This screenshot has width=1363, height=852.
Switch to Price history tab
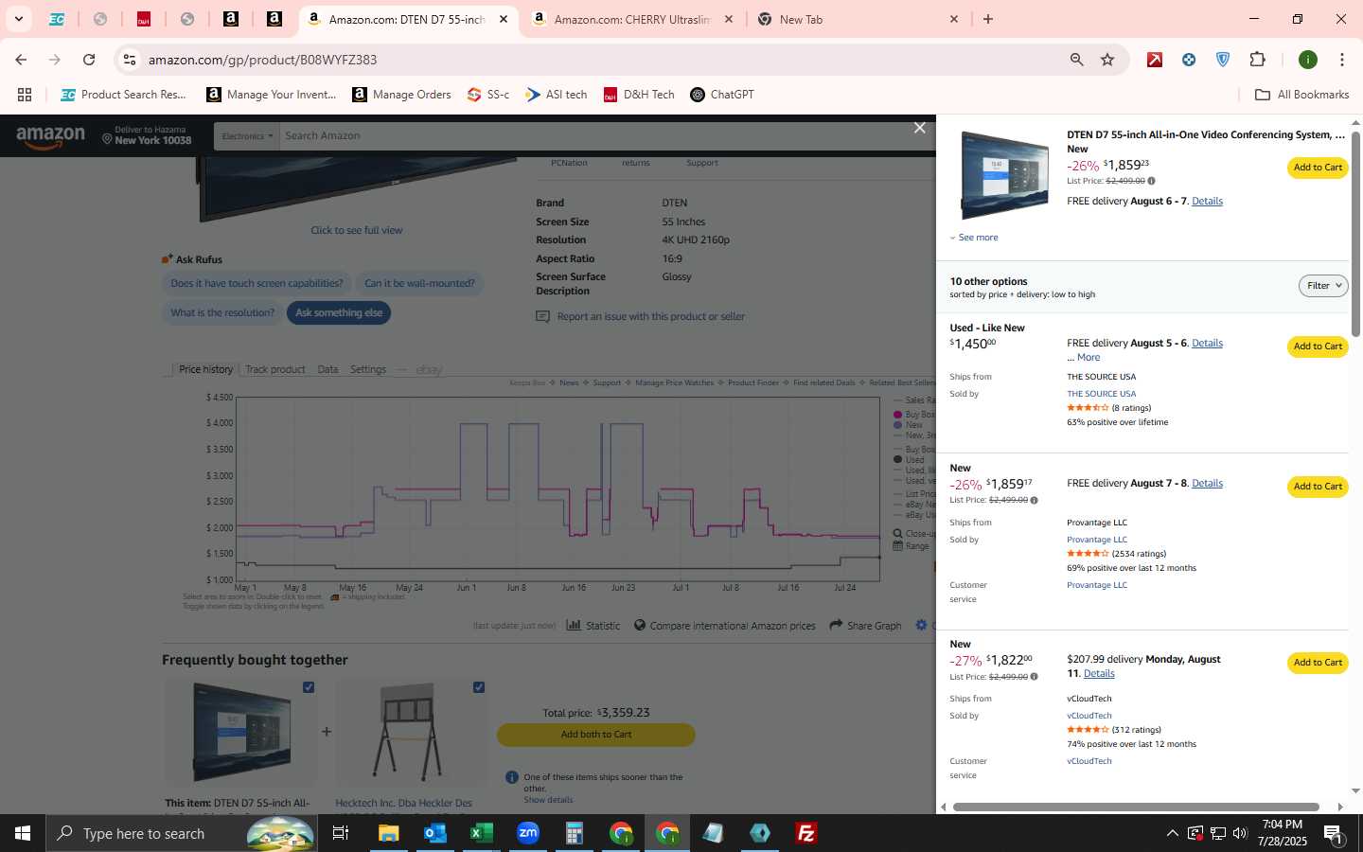point(205,369)
